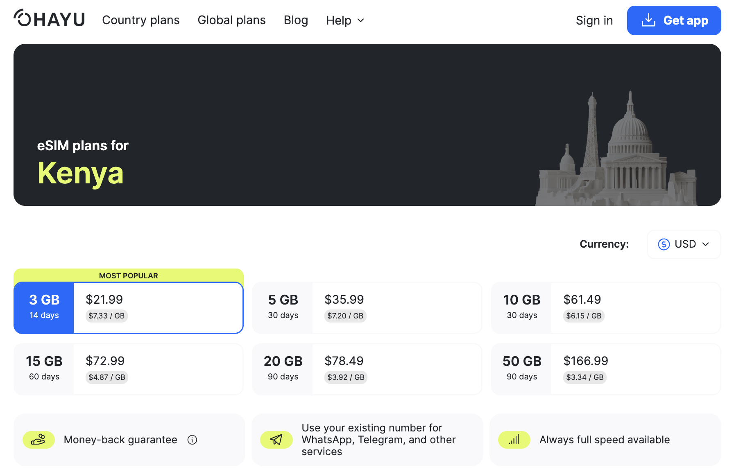Open the USD currency dropdown
Viewport: 734px width, 474px height.
[x=684, y=244]
